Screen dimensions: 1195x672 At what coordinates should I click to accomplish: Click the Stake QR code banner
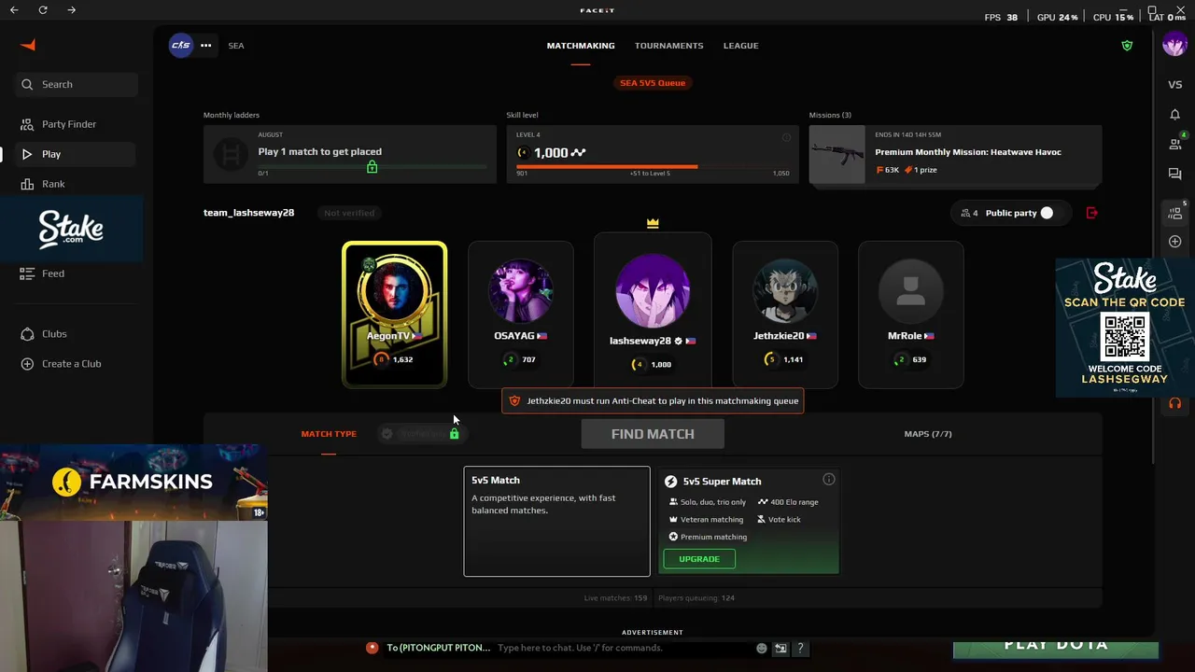point(1125,327)
